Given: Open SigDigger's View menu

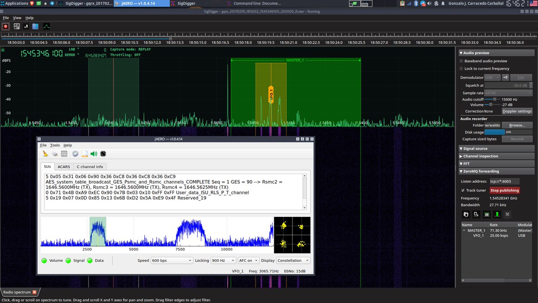Looking at the screenshot, I should [x=17, y=18].
